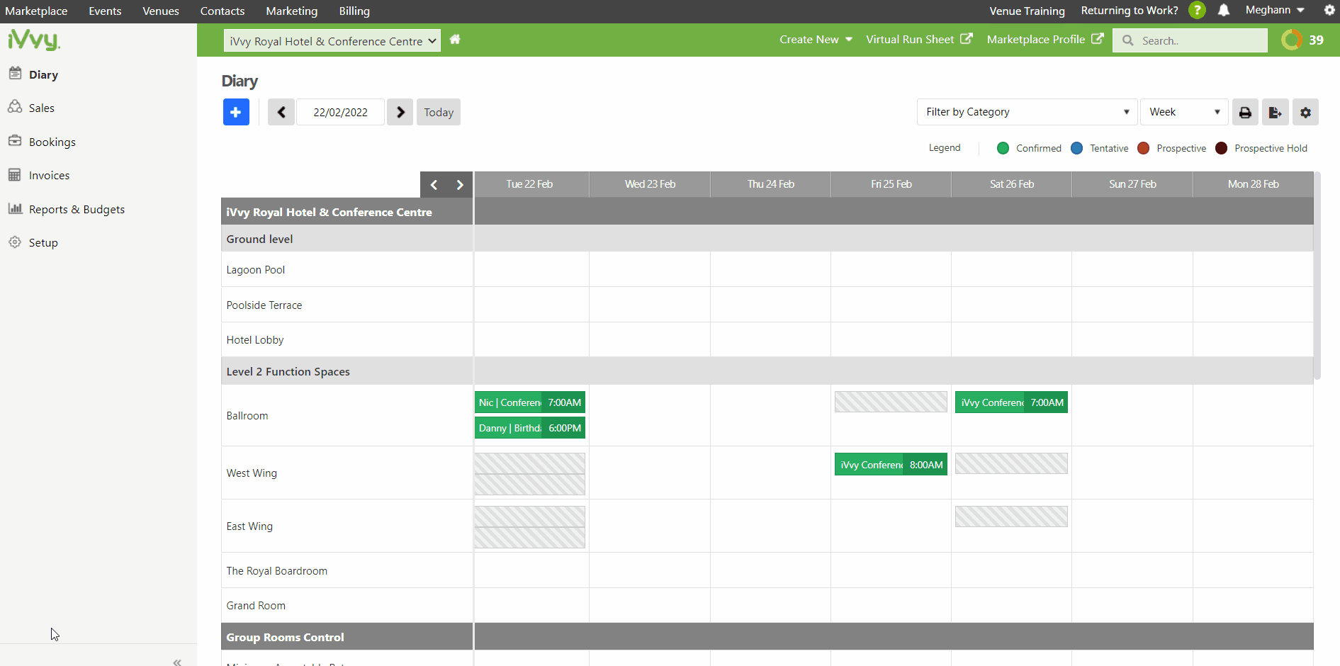The height and width of the screenshot is (666, 1340).
Task: Shift calendar columns forward with right chevron
Action: [x=460, y=185]
